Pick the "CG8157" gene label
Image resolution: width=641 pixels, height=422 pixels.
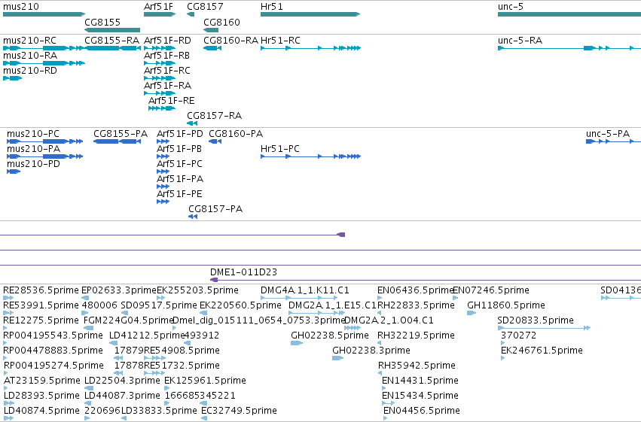[x=205, y=7]
